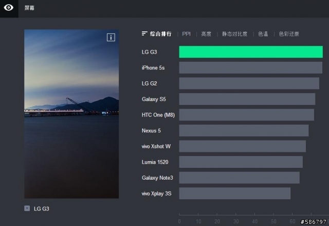The image size is (329, 226).
Task: Click the green LG G3 bar
Action: (x=251, y=51)
